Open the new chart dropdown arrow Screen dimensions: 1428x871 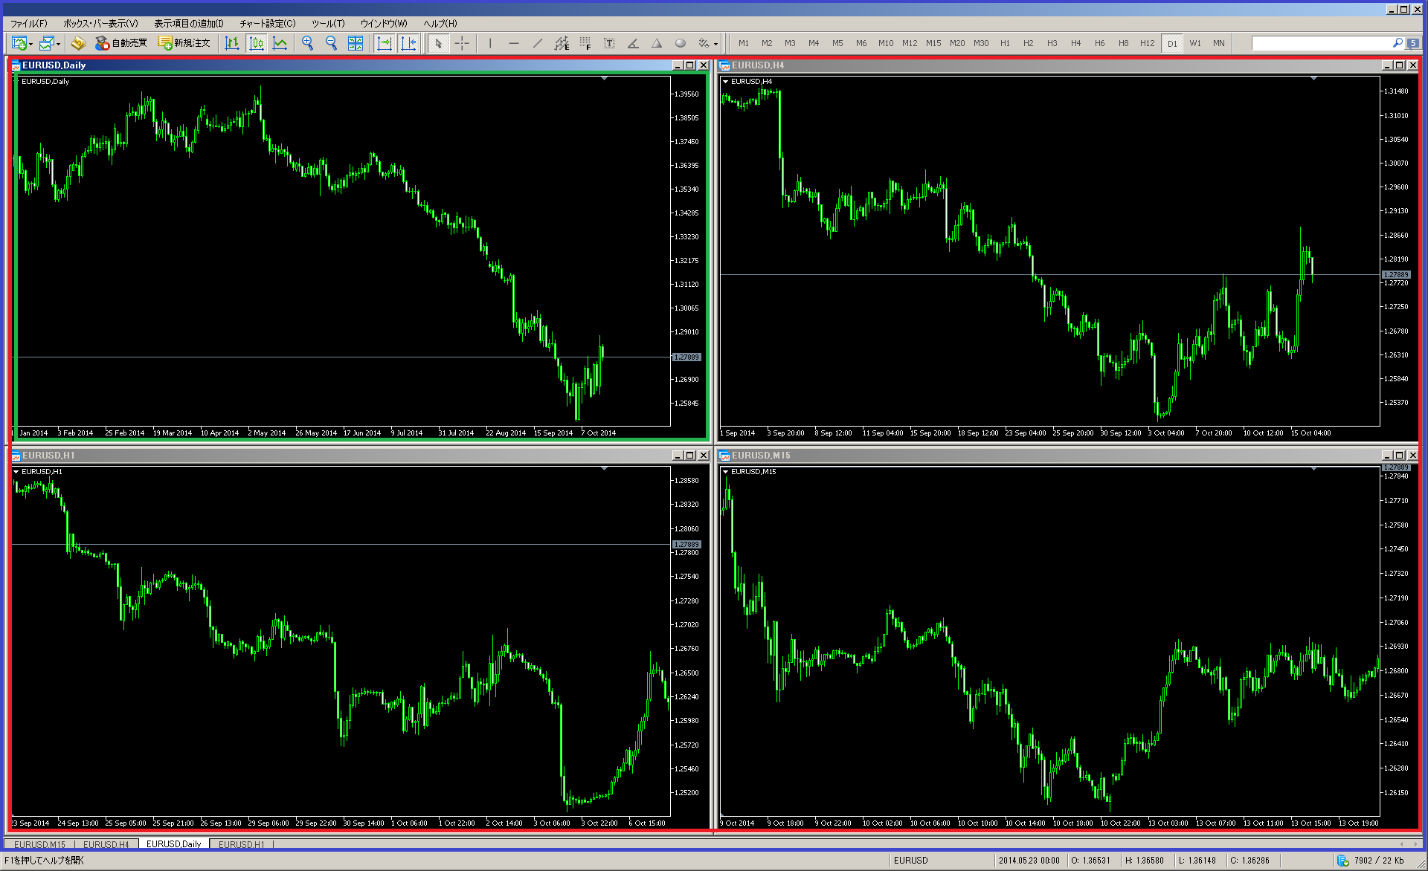[x=30, y=44]
